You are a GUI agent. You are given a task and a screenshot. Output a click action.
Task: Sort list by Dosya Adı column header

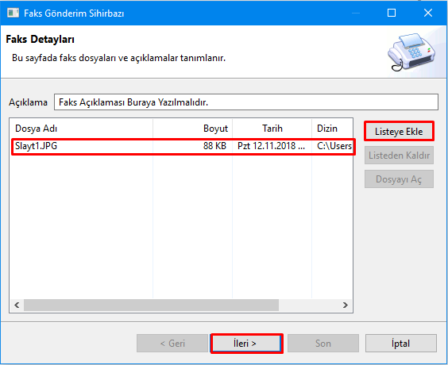tap(82, 129)
